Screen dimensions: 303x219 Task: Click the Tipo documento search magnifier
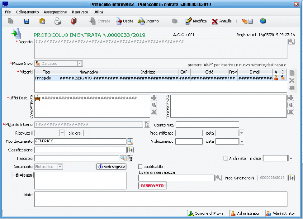(x=131, y=141)
